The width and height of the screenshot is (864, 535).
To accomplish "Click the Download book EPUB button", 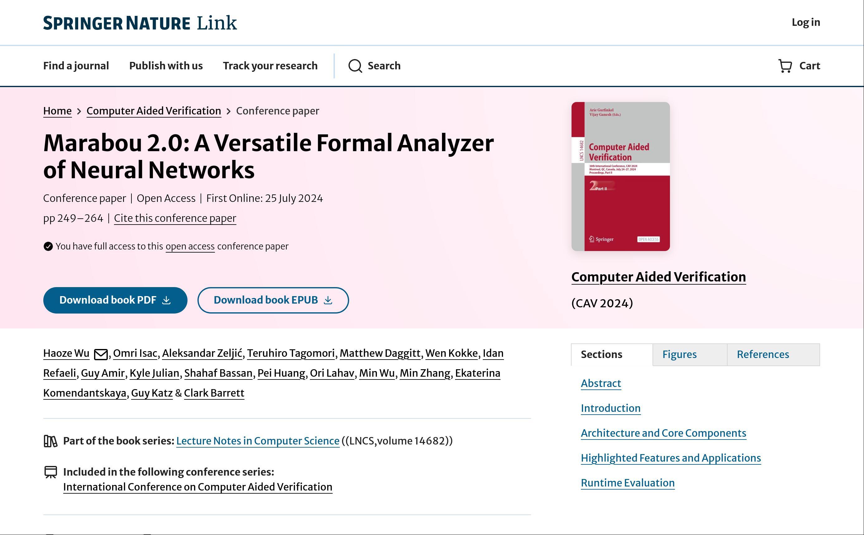I will (273, 300).
